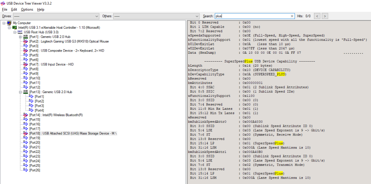The width and height of the screenshot is (371, 184).
Task: Click the Port19 USB icon
Action: (26, 138)
